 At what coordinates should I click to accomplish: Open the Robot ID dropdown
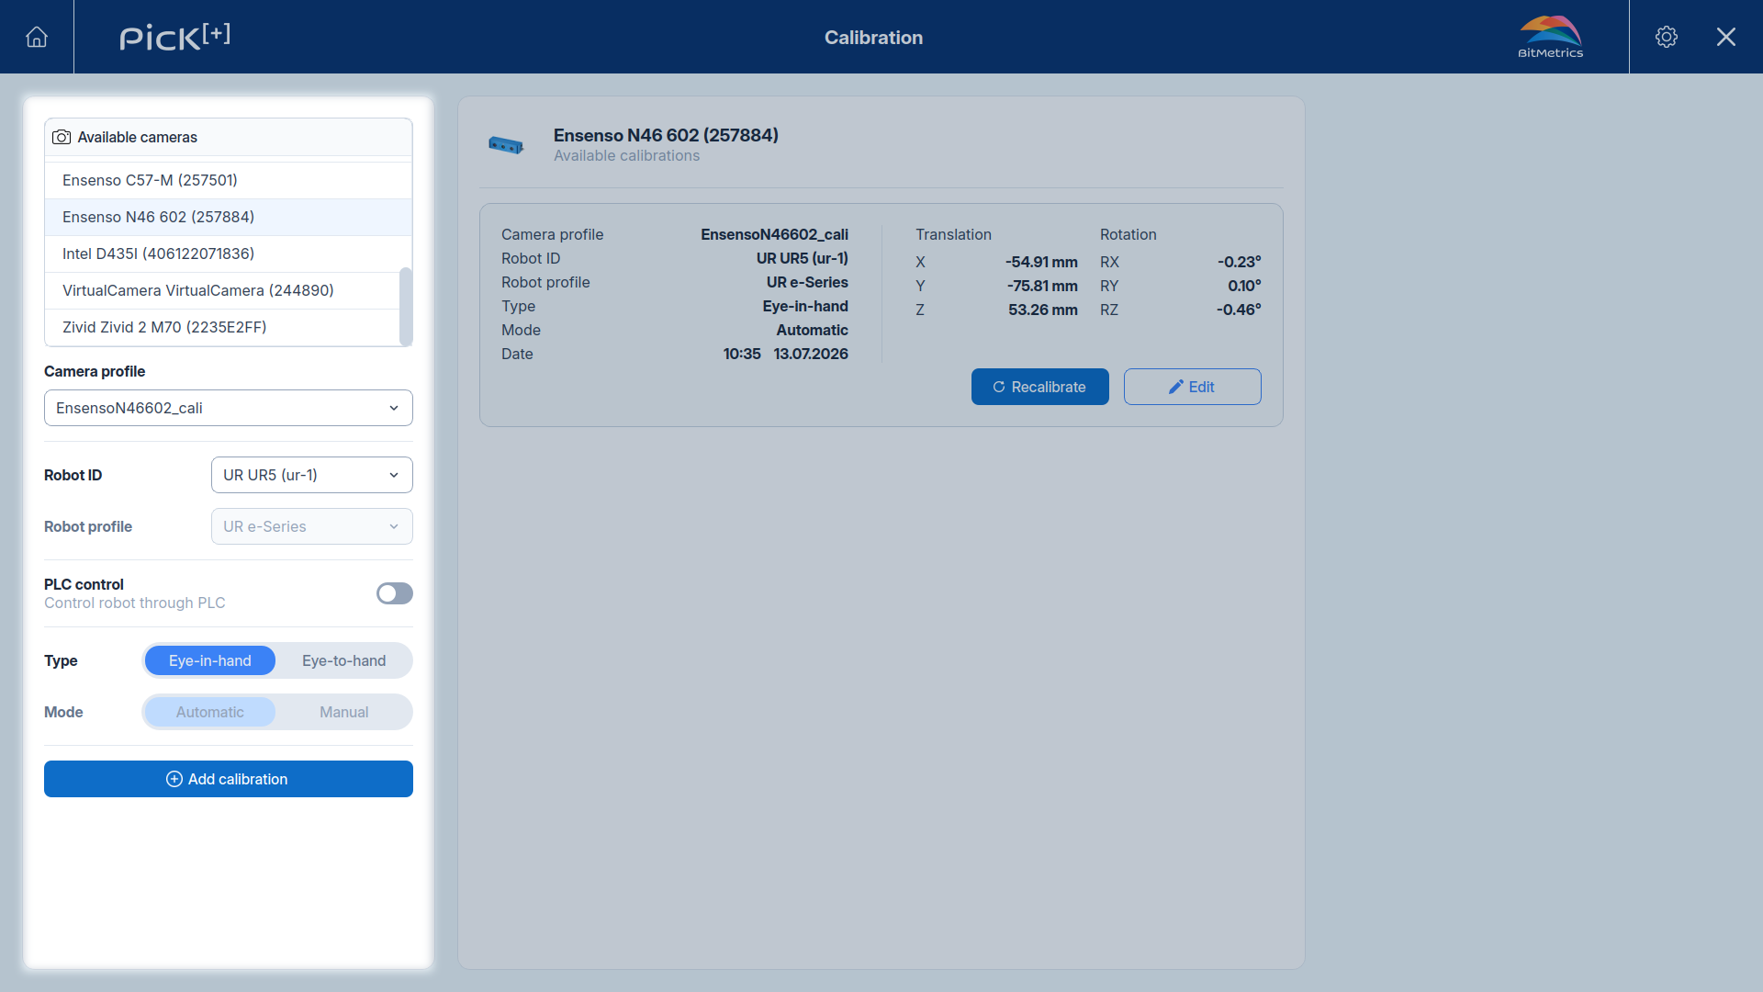tap(312, 475)
